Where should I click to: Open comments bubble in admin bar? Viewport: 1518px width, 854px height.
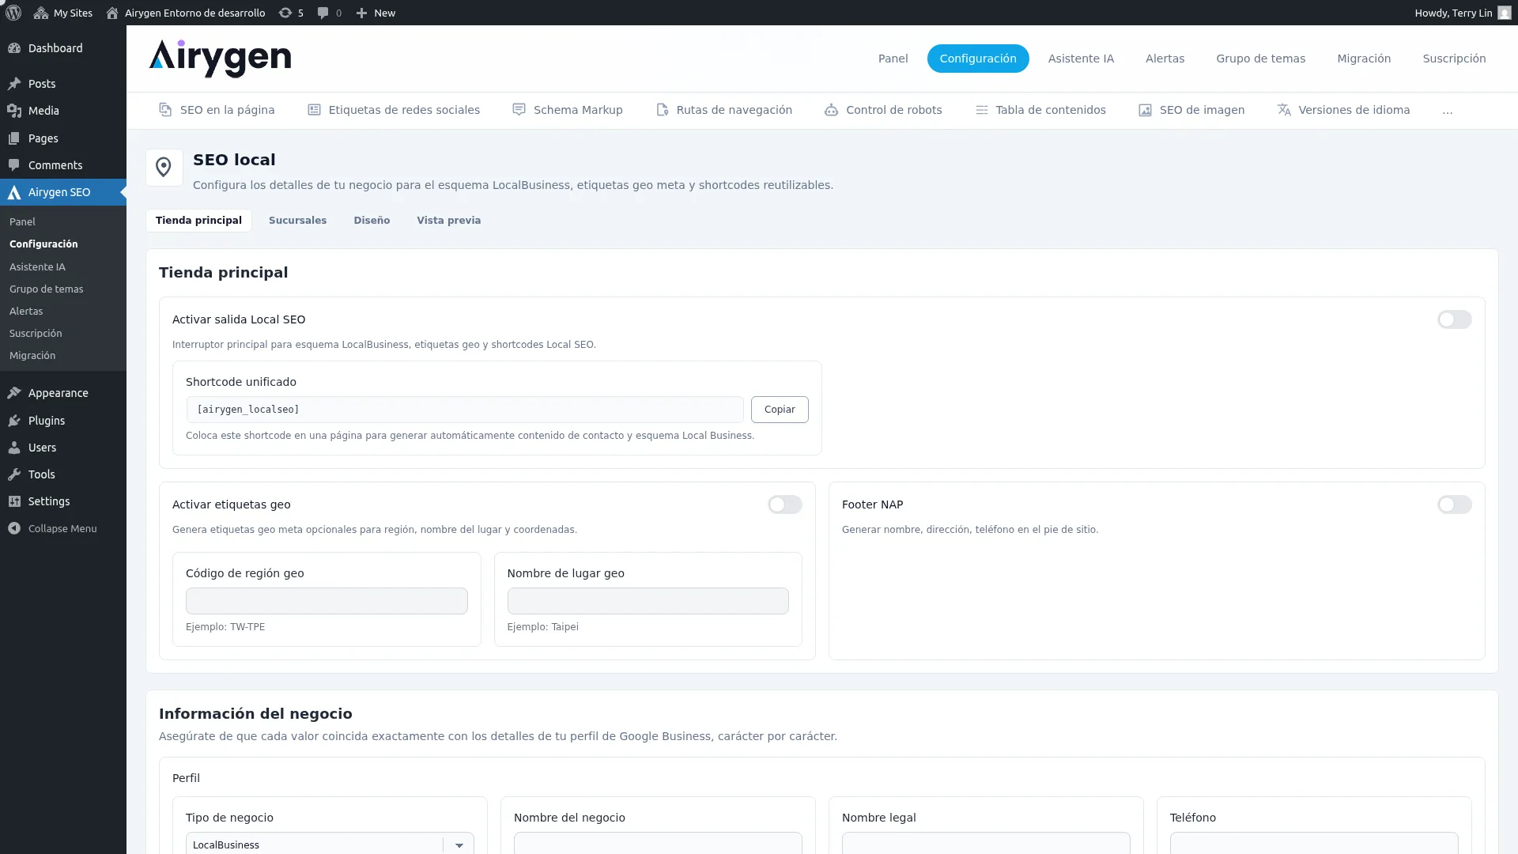[x=323, y=13]
